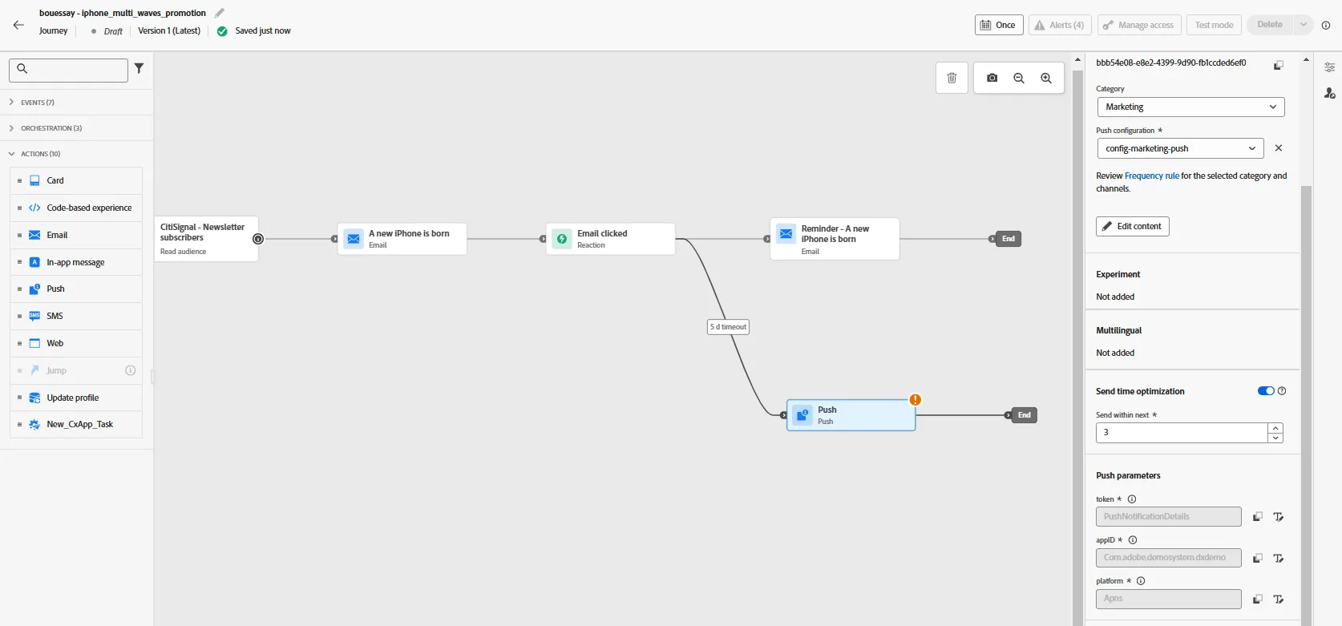1342x626 pixels.
Task: Increase the Send within next value
Action: [1275, 428]
